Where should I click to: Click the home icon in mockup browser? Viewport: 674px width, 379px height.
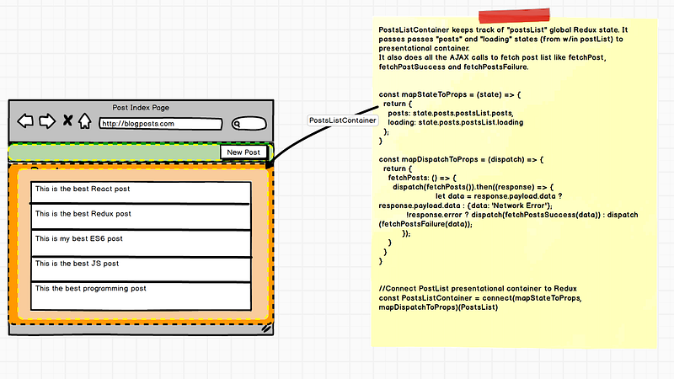point(85,121)
